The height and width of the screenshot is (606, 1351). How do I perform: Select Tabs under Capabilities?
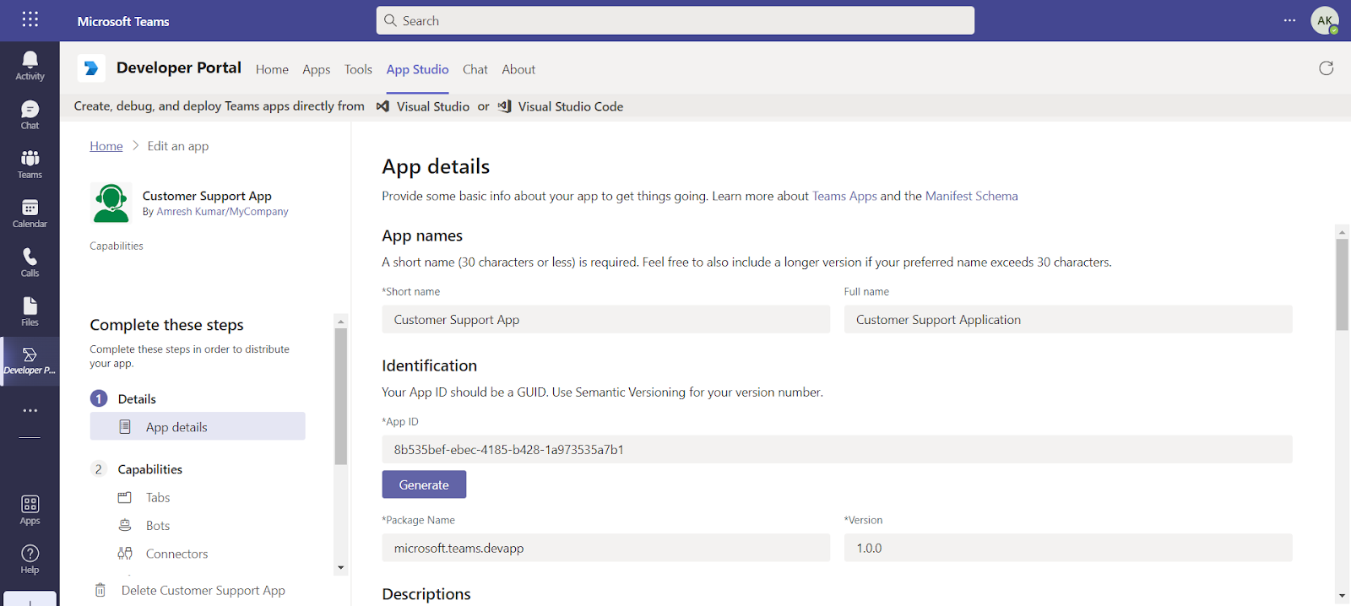158,498
